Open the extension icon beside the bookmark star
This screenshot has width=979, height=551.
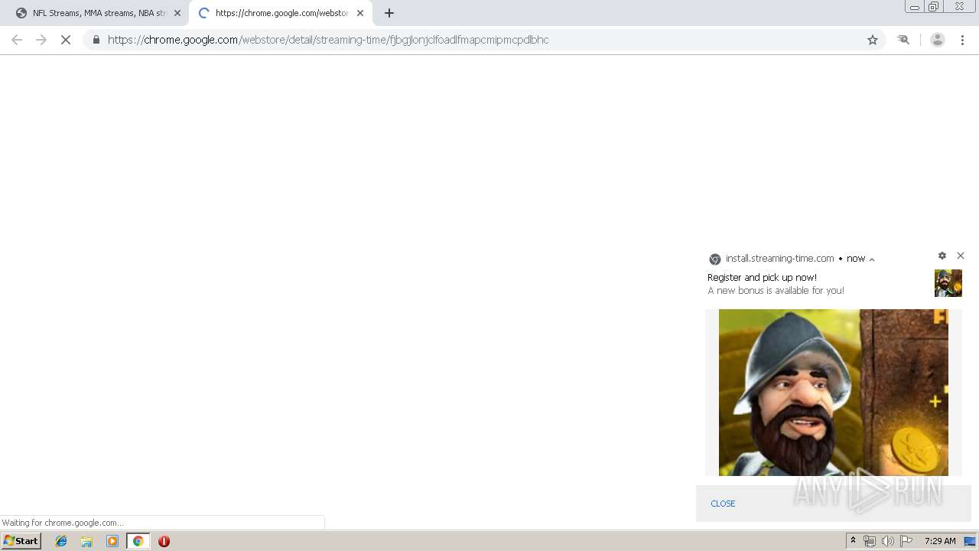pos(904,40)
